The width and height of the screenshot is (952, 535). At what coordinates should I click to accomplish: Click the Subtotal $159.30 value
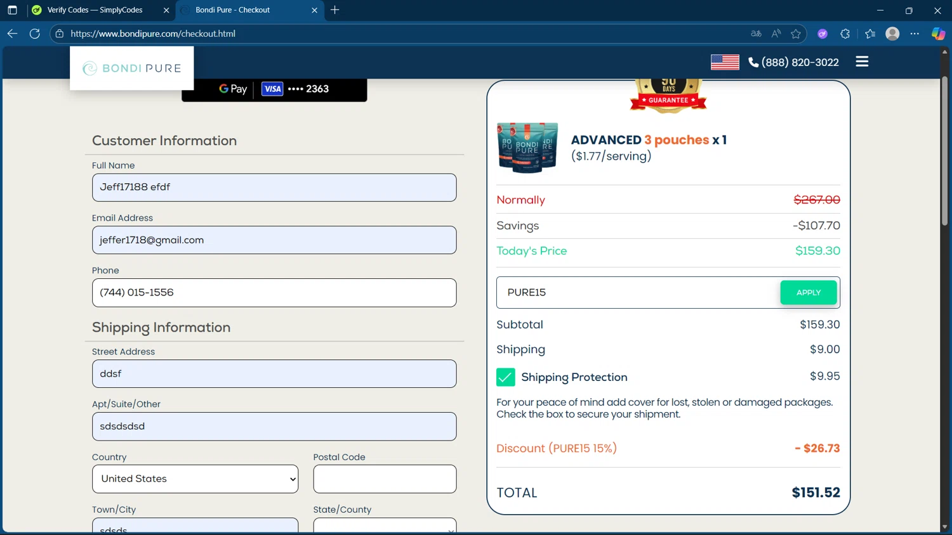[x=819, y=325]
